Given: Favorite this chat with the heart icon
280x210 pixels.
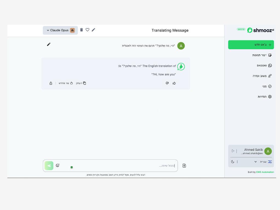Looking at the screenshot, I should [87, 30].
